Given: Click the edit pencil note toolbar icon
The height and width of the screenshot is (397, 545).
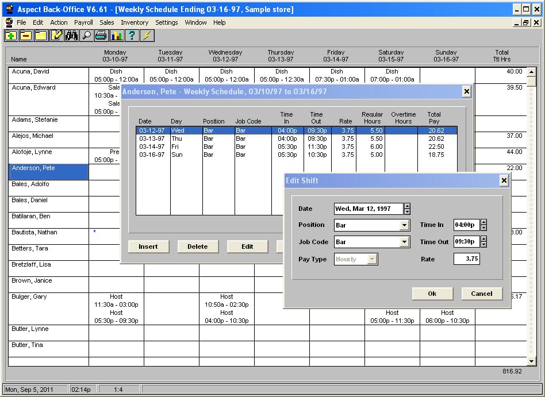Looking at the screenshot, I should pyautogui.click(x=56, y=36).
